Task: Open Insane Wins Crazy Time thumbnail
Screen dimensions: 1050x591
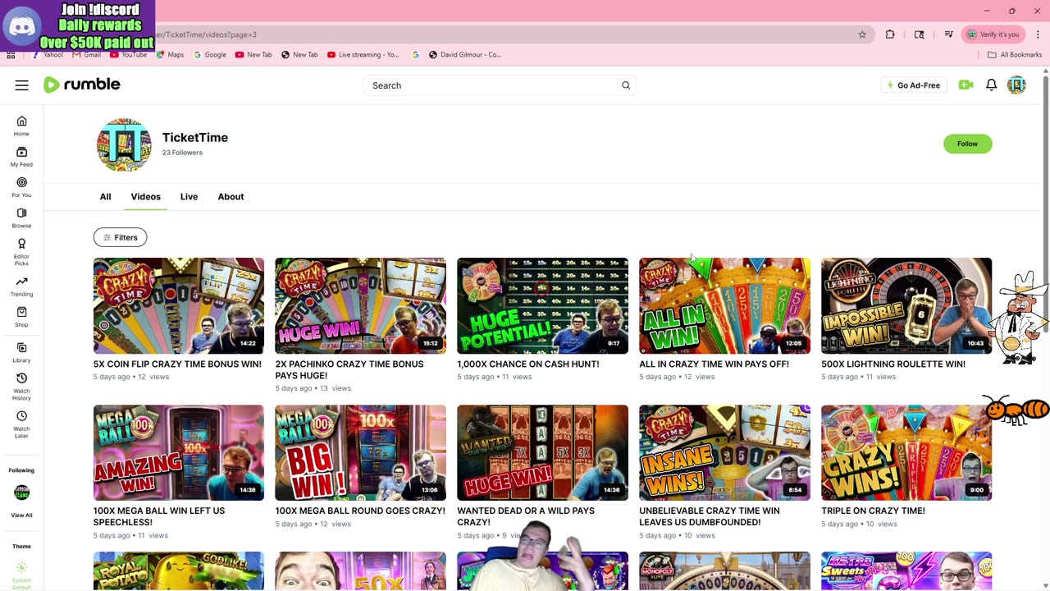Action: click(x=724, y=452)
